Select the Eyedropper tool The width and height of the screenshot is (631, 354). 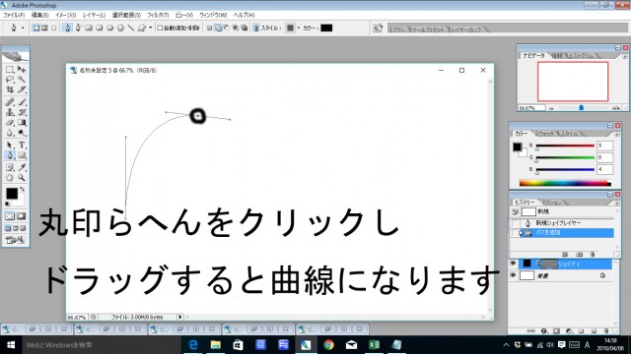click(x=22, y=167)
